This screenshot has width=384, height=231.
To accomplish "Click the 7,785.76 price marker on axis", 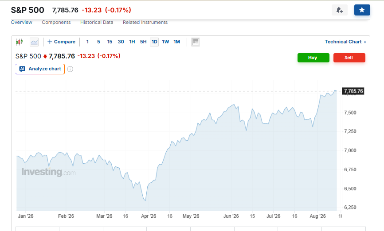I will point(353,91).
